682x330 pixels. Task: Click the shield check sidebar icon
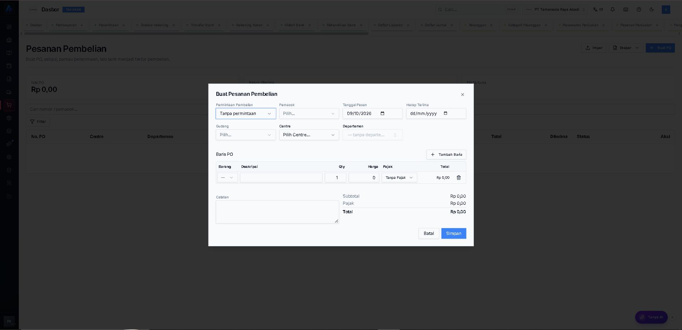click(x=9, y=170)
